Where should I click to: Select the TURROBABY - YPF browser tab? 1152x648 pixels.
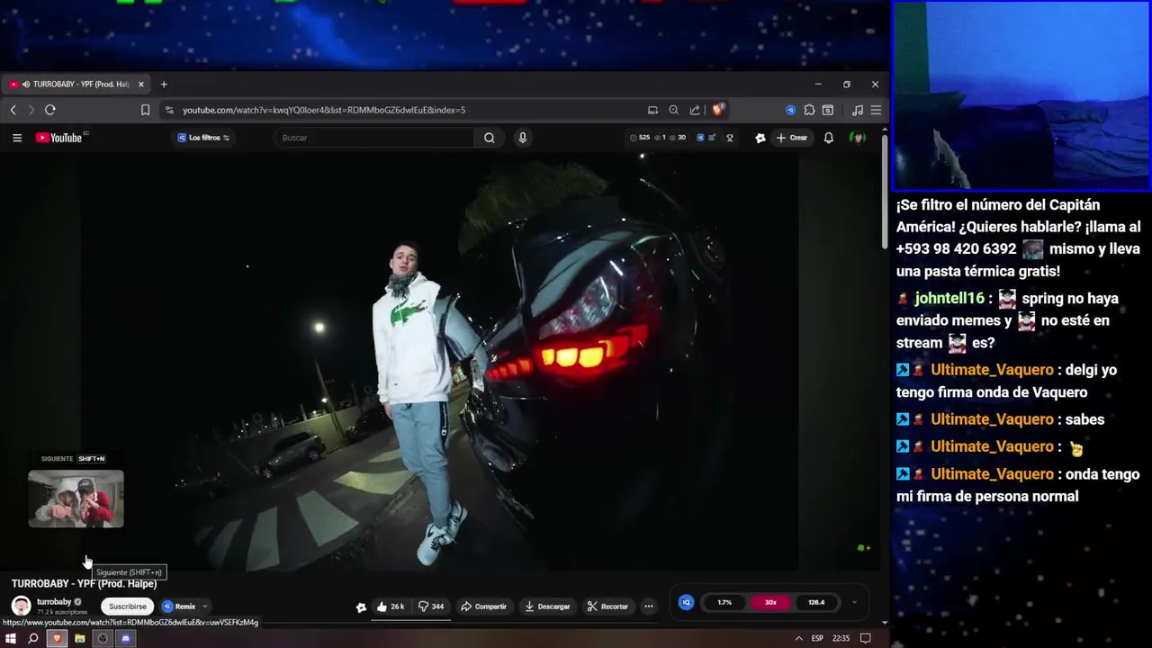tap(76, 85)
